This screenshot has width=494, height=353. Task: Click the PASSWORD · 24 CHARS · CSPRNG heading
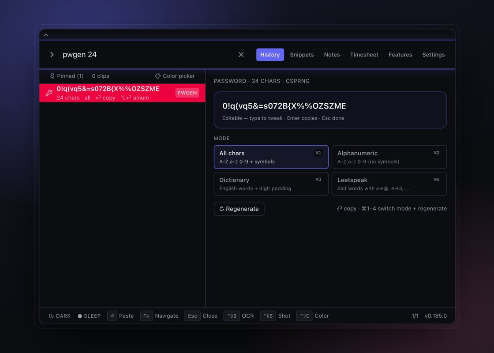click(x=262, y=81)
